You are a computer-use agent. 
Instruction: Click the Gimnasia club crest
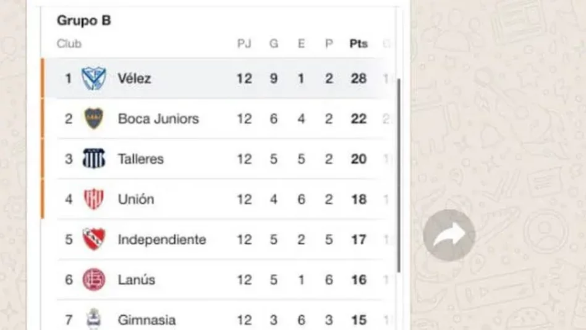(x=94, y=319)
